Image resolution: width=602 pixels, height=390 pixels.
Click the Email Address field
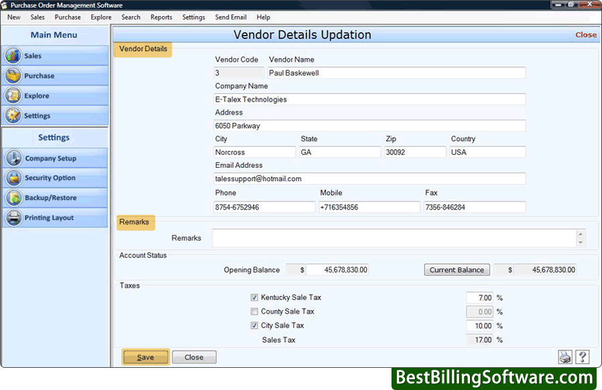pyautogui.click(x=369, y=179)
